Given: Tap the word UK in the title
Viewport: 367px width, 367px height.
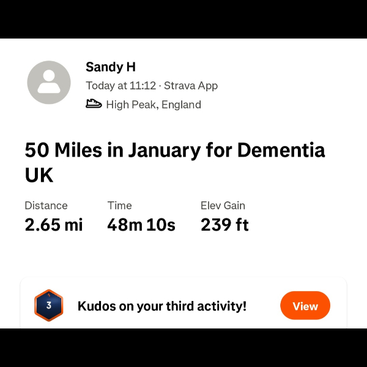Looking at the screenshot, I should (x=39, y=176).
